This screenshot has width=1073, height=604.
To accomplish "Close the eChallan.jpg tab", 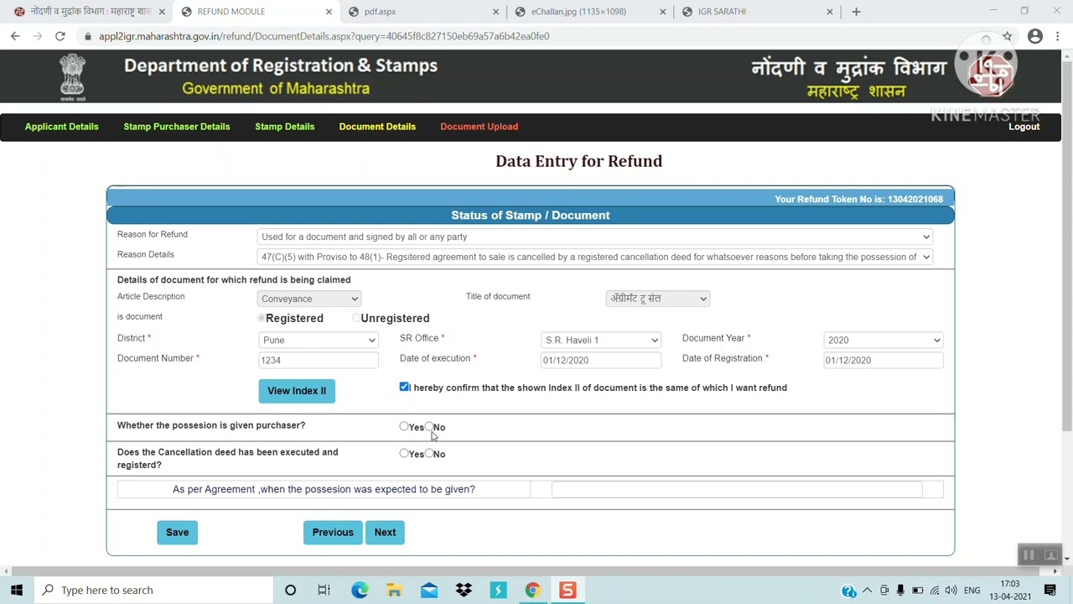I will [663, 12].
